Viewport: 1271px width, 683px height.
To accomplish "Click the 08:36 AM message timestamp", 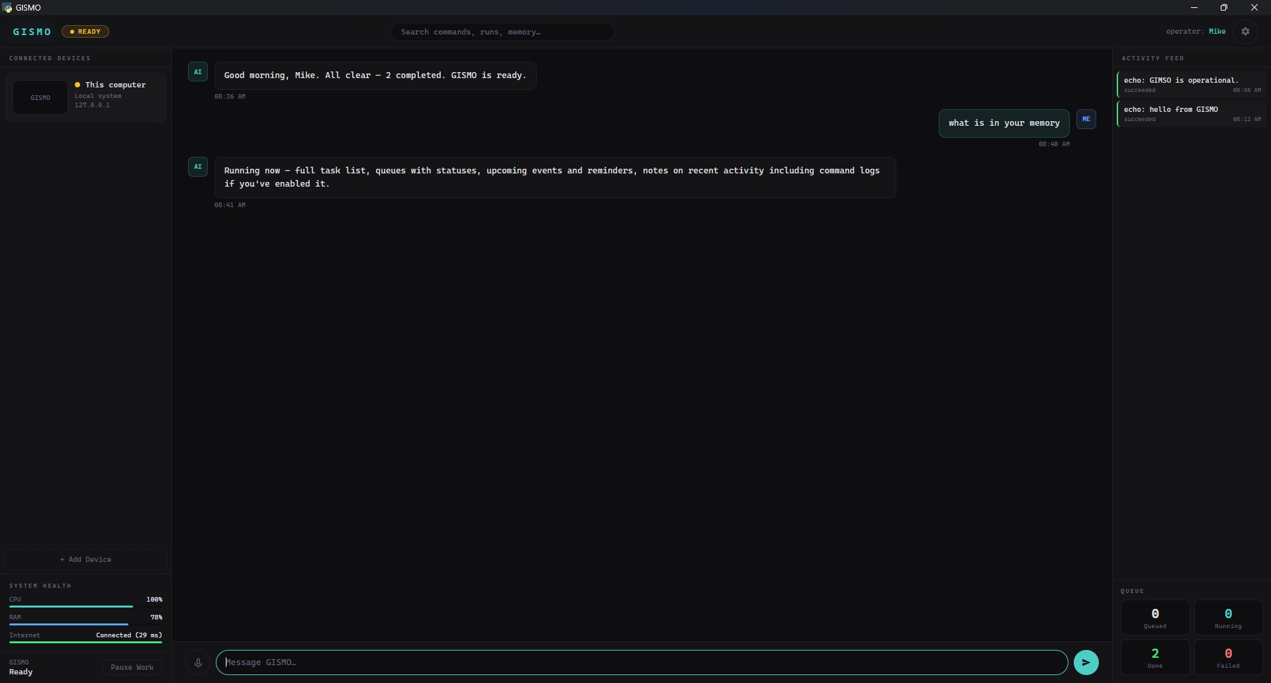I will coord(230,97).
